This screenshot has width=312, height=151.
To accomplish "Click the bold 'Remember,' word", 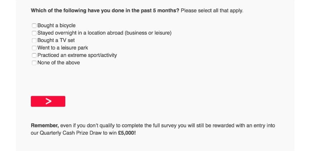I will pyautogui.click(x=45, y=126).
